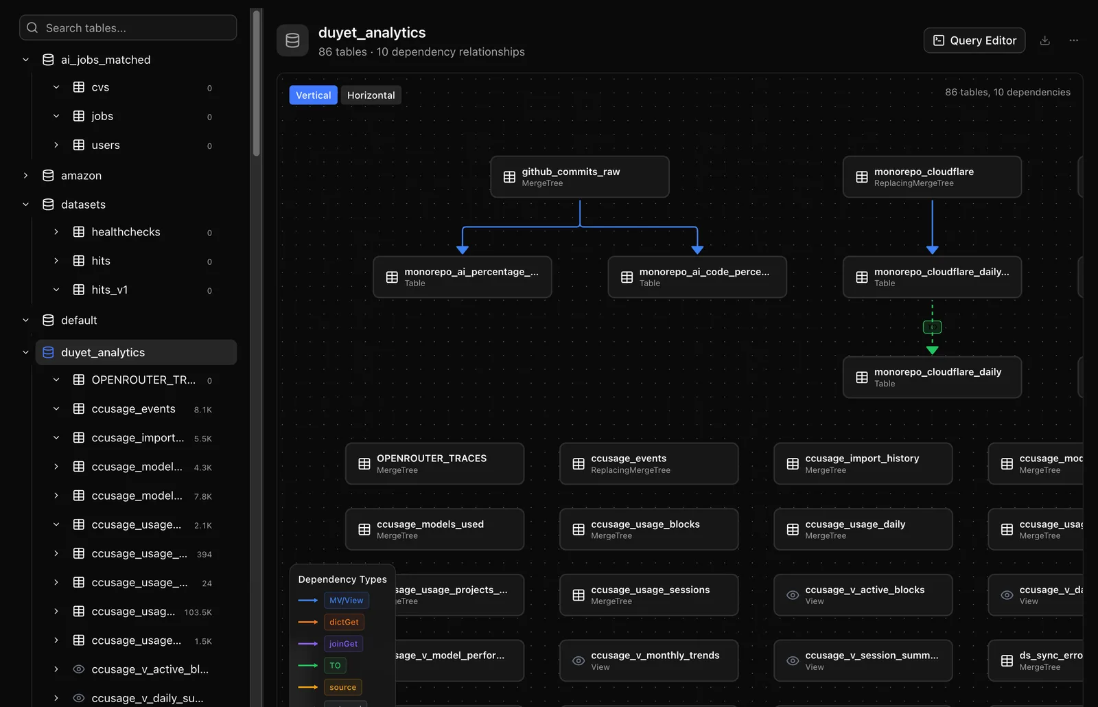Click the search magnifier icon
The image size is (1098, 707).
(x=32, y=27)
